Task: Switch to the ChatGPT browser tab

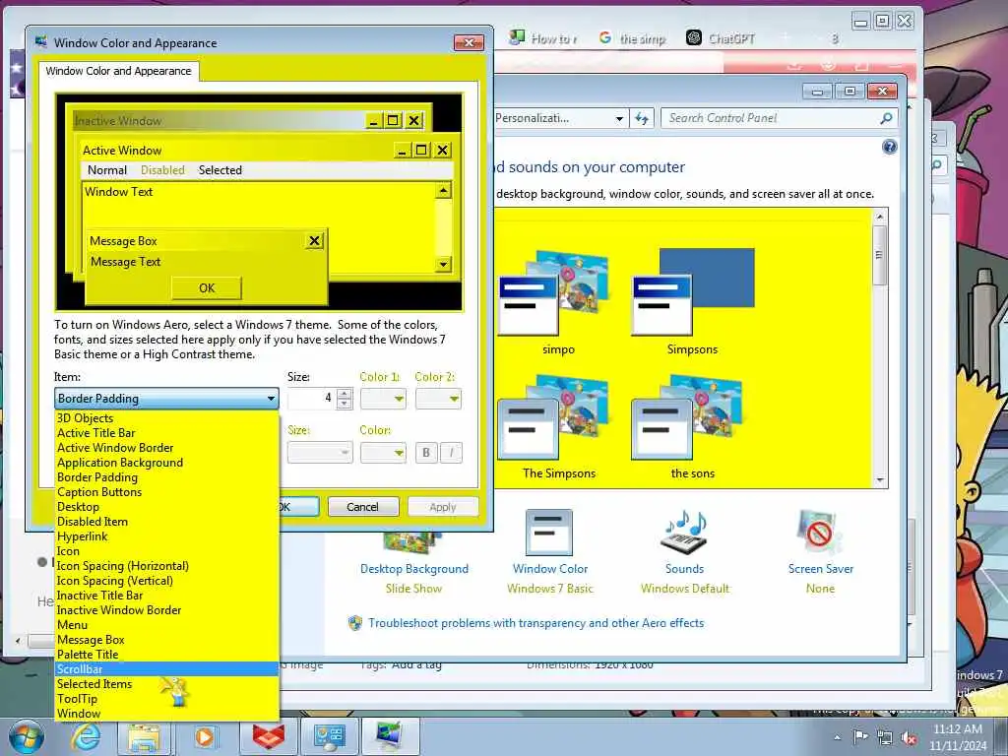Action: (x=722, y=38)
